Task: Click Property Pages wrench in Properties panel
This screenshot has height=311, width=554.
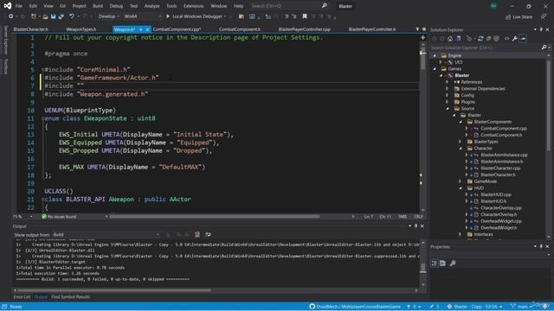Action: pyautogui.click(x=453, y=263)
